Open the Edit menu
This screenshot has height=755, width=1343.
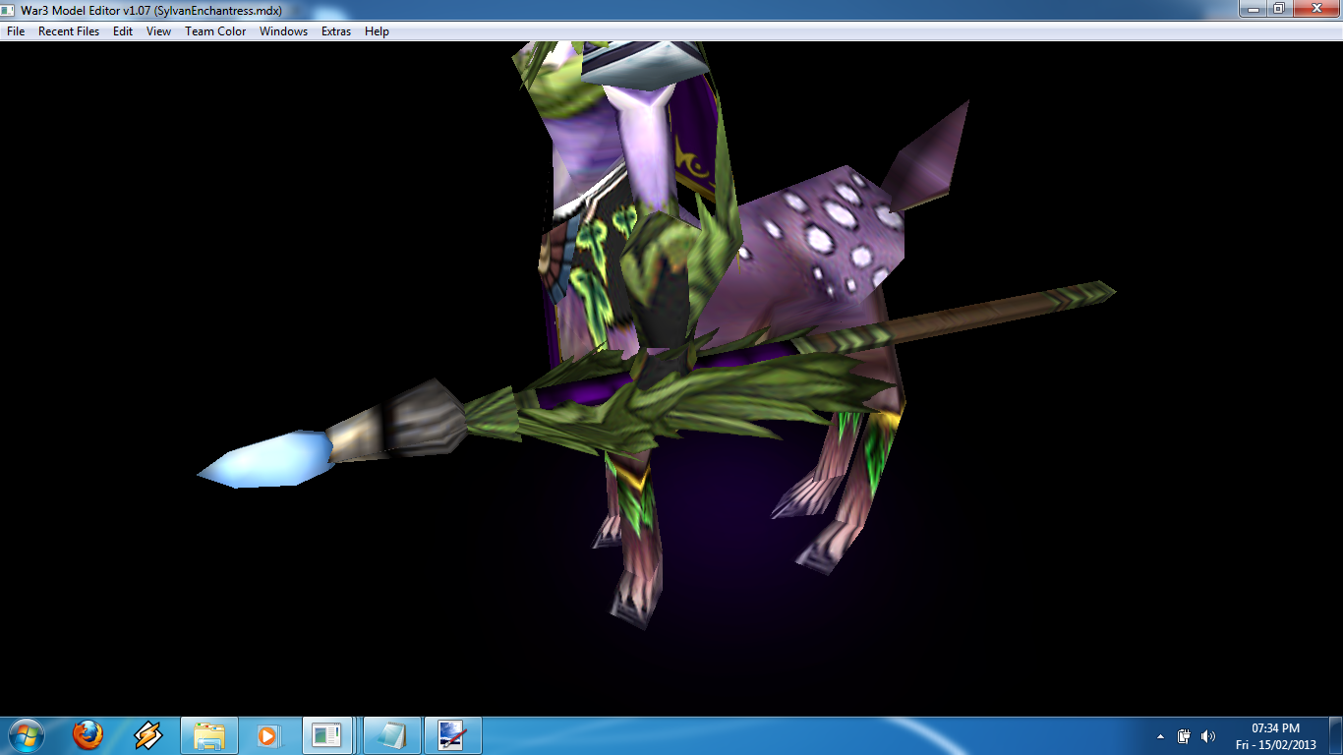[123, 31]
